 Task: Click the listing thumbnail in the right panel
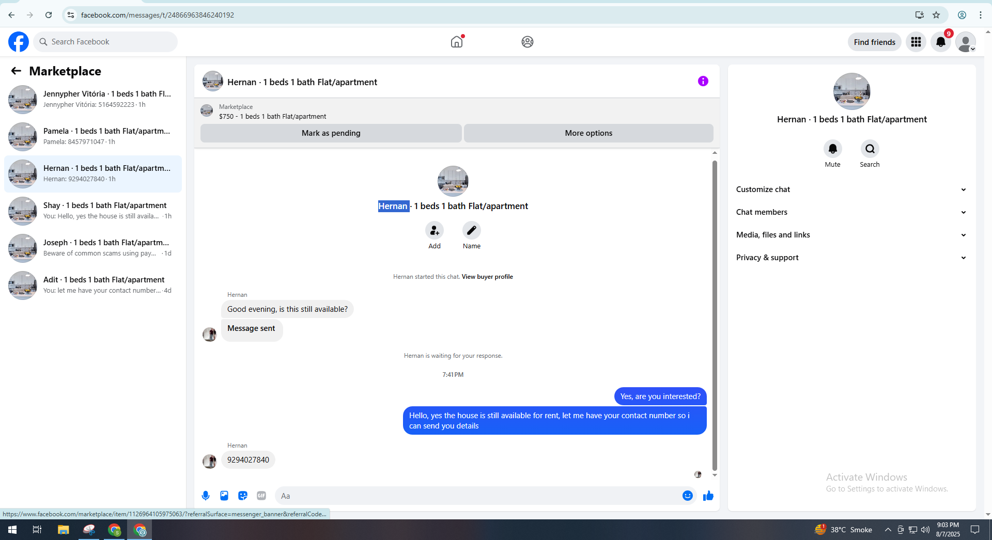click(851, 91)
